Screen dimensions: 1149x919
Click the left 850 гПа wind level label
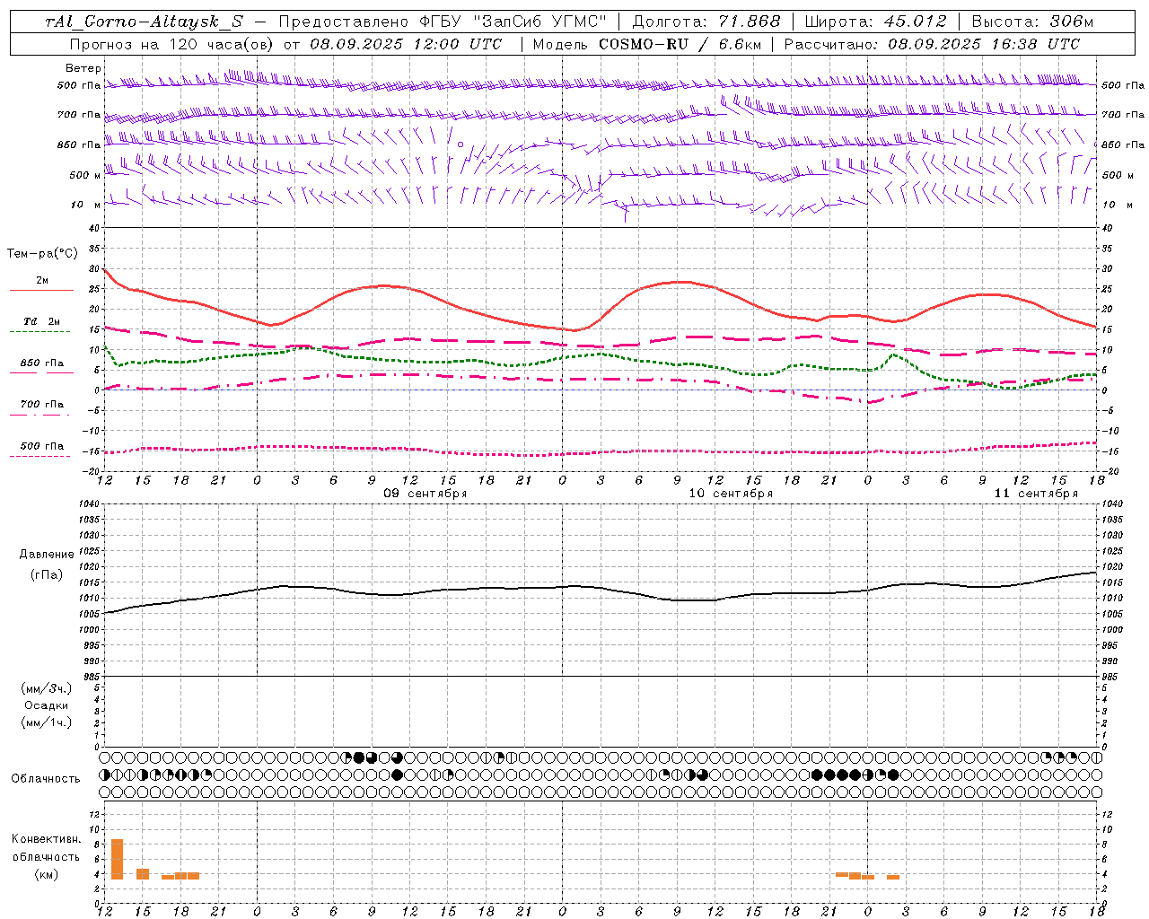pyautogui.click(x=79, y=144)
